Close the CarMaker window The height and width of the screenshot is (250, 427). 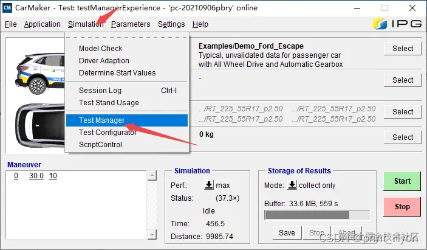pos(412,8)
